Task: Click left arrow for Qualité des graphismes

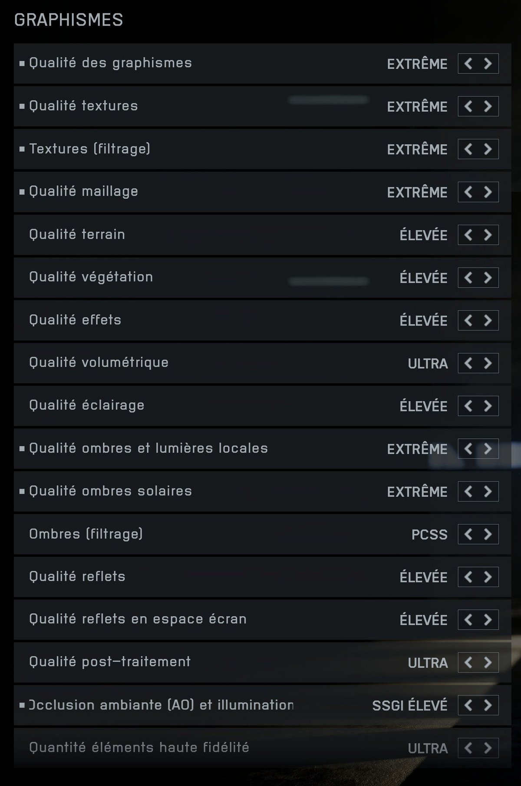Action: click(x=468, y=63)
